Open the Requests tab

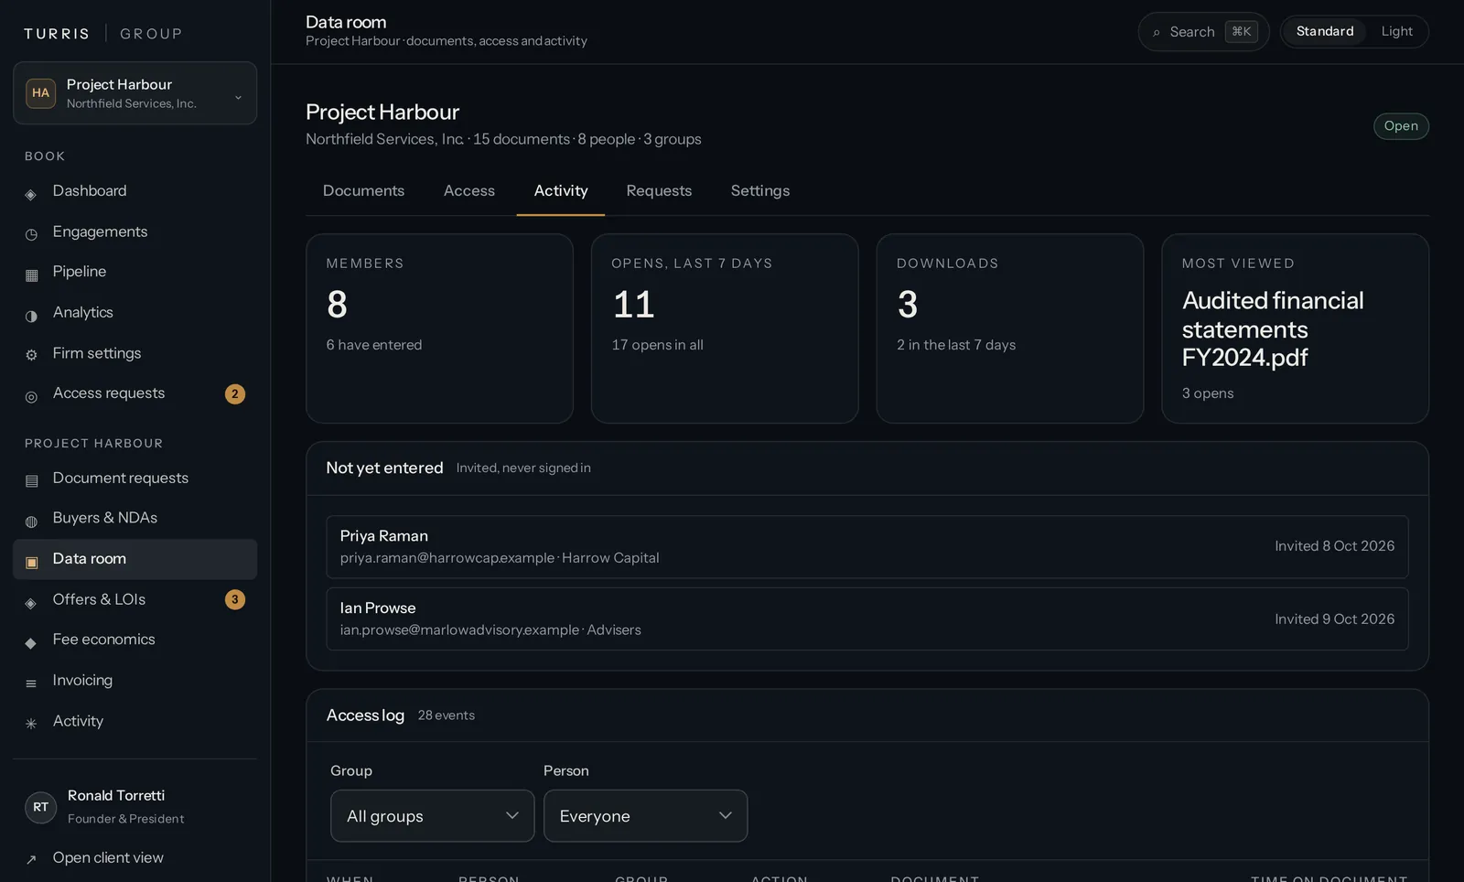tap(659, 191)
